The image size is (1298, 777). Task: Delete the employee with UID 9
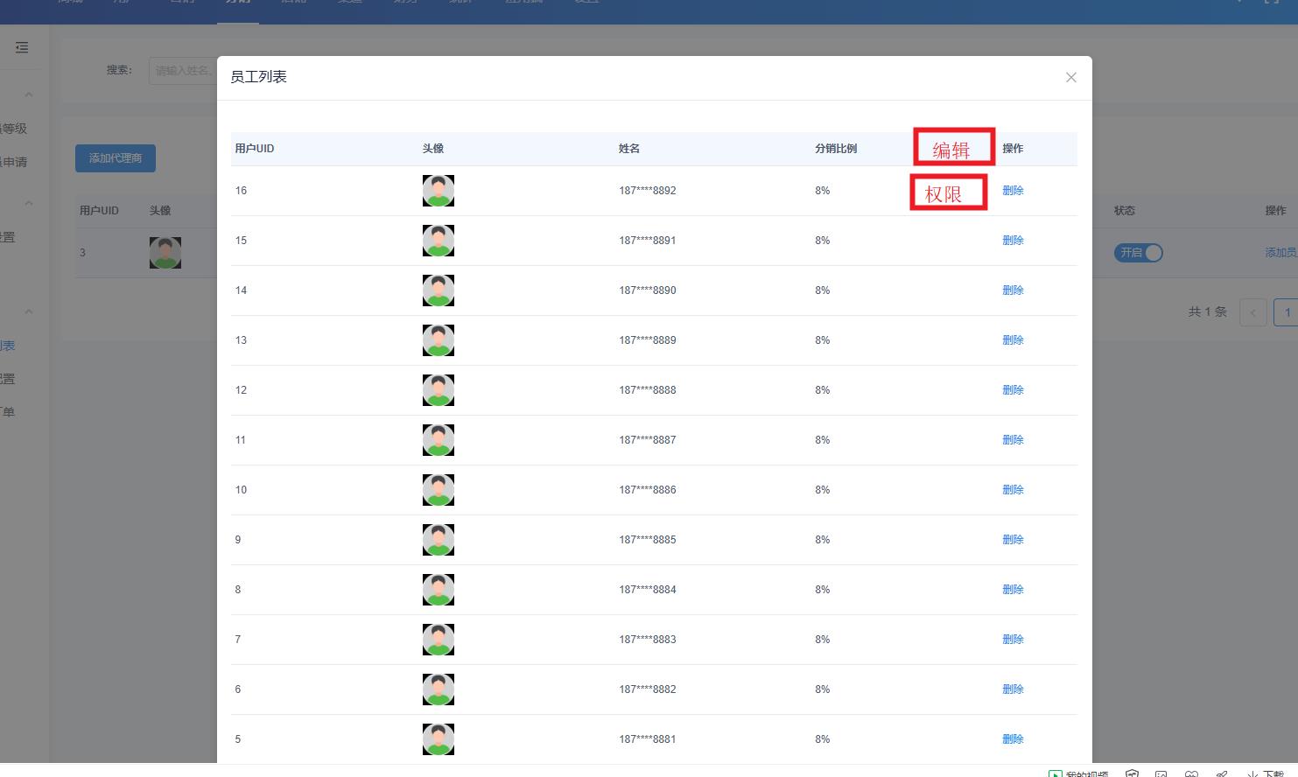[1013, 540]
